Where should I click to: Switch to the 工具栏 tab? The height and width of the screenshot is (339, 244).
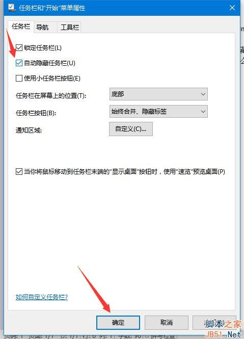(69, 27)
